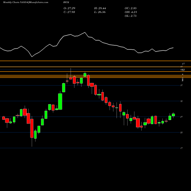
Task: Click the 27 price axis label
Action: coord(181,117)
